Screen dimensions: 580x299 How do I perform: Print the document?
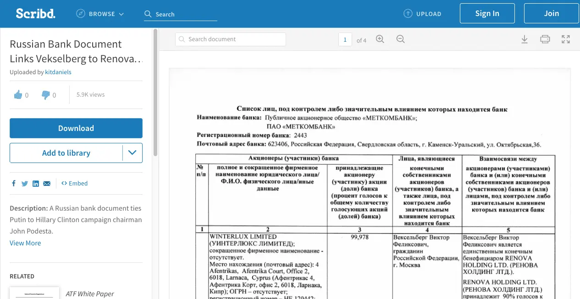point(545,39)
